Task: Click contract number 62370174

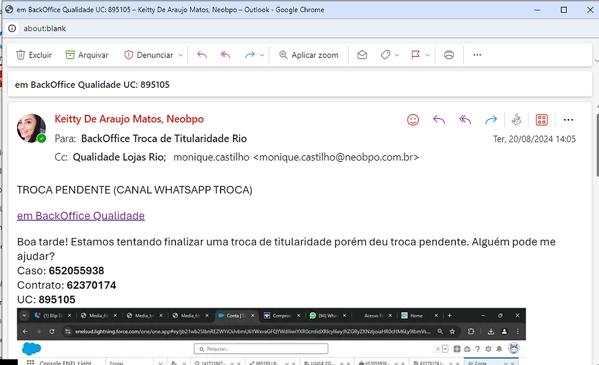Action: pyautogui.click(x=91, y=285)
